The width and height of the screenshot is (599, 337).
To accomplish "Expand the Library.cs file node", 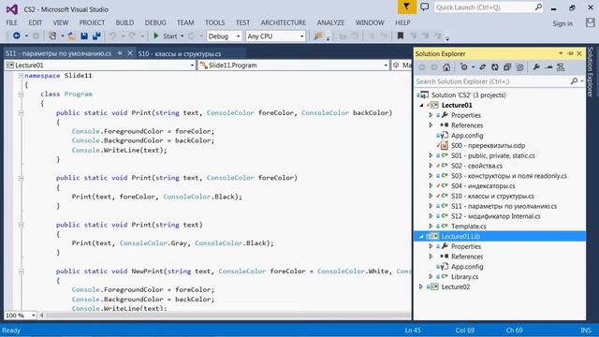I will click(x=431, y=277).
